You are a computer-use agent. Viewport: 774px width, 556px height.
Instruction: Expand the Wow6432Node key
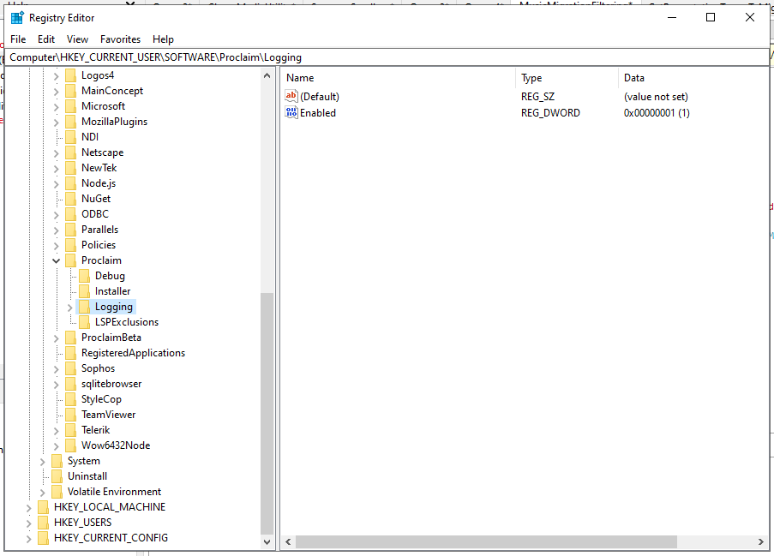pos(57,446)
